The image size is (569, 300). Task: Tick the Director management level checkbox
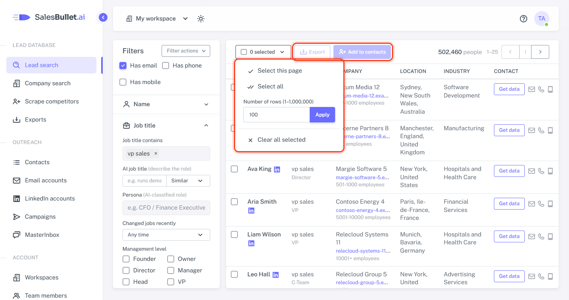pos(126,270)
